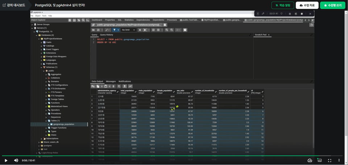Open the Messages output tab
The height and width of the screenshot is (165, 348).
click(111, 81)
